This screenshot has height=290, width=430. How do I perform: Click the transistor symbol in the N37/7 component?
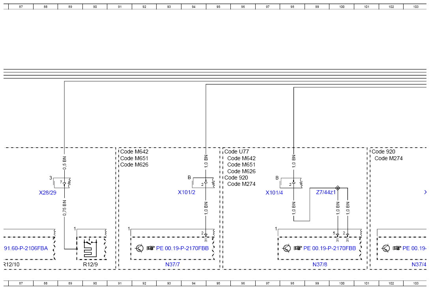pos(140,248)
